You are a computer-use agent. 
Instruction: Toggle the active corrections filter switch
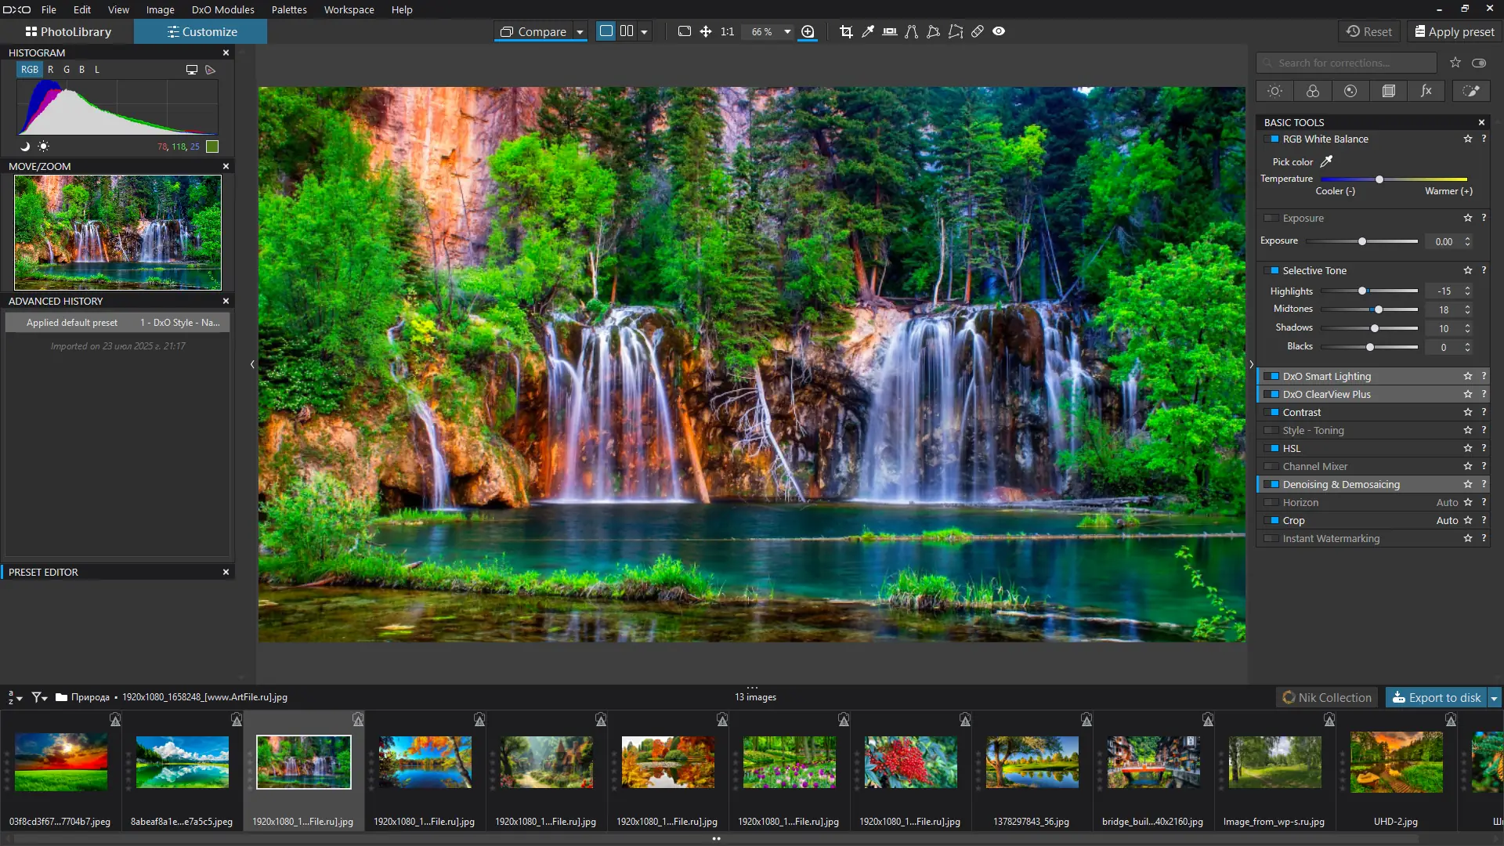click(1479, 63)
